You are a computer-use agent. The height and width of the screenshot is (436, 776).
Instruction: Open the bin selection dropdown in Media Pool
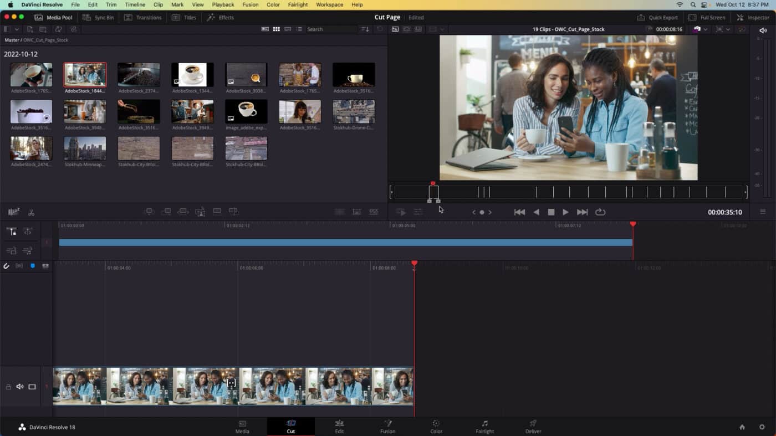[16, 29]
